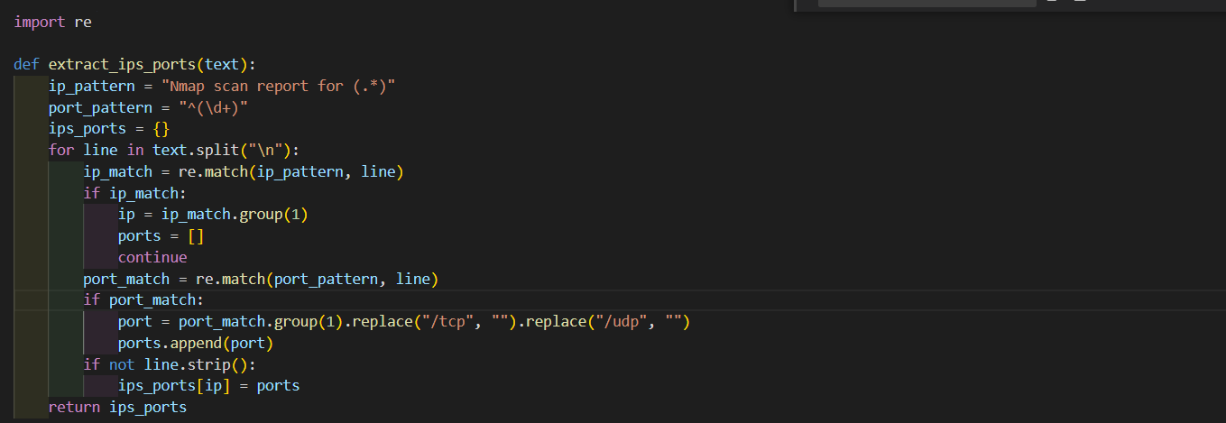Place cursor on the "import re" line
Image resolution: width=1226 pixels, height=423 pixels.
52,22
